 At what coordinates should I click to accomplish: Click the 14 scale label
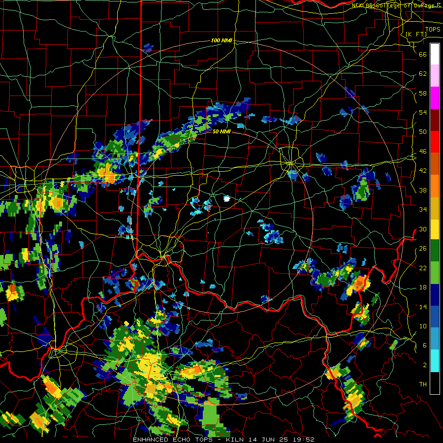tap(423, 307)
